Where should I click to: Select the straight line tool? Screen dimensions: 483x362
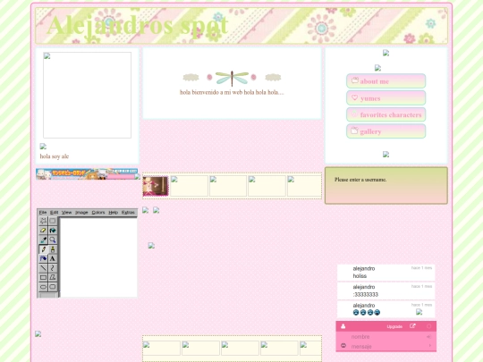(43, 268)
